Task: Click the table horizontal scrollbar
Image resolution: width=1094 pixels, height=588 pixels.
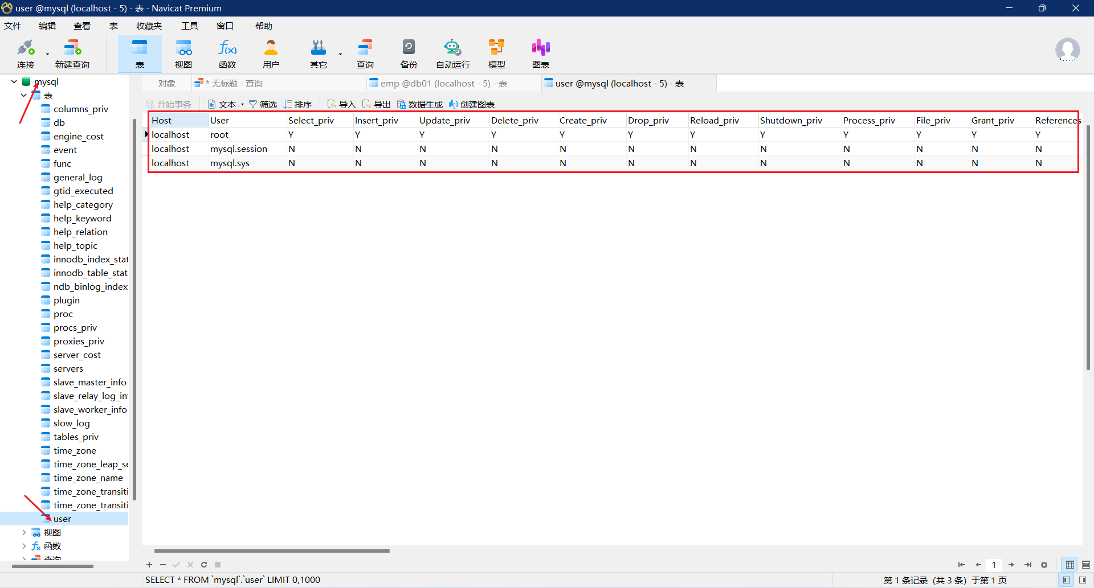Action: click(x=272, y=551)
